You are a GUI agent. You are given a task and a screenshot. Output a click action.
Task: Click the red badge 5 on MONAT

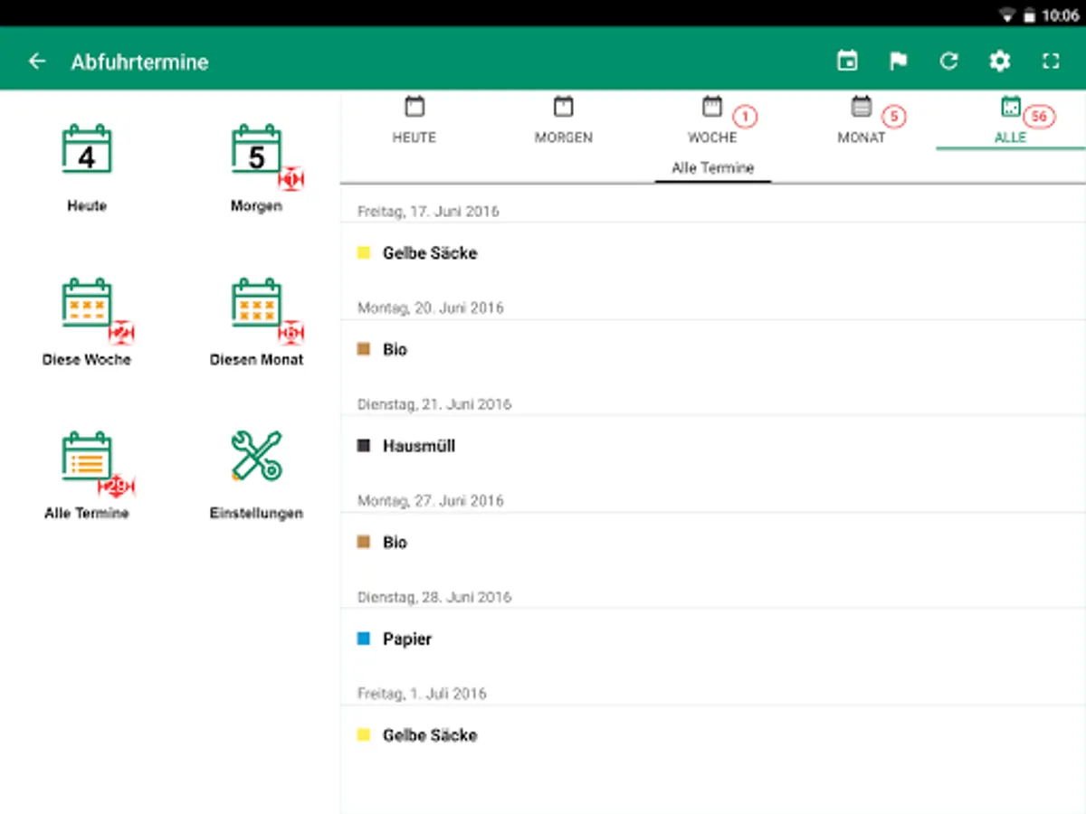894,117
